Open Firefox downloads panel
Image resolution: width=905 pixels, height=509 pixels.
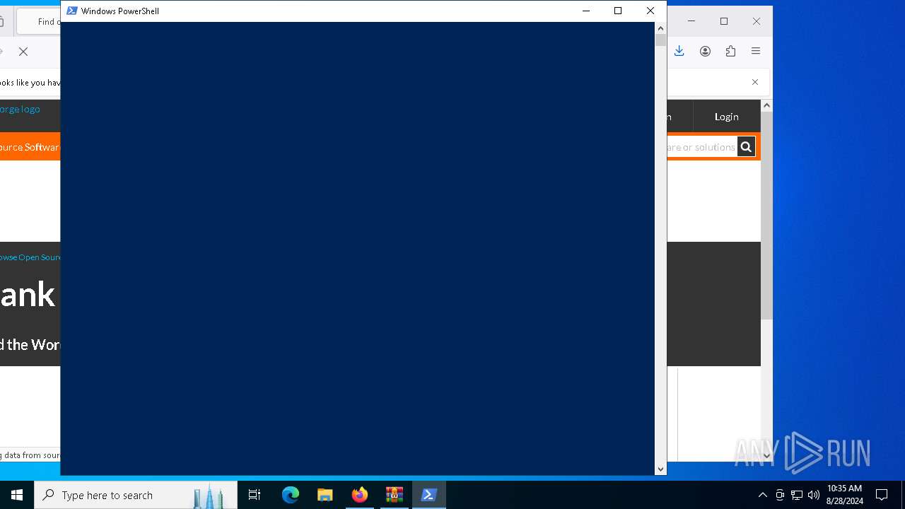[x=679, y=51]
